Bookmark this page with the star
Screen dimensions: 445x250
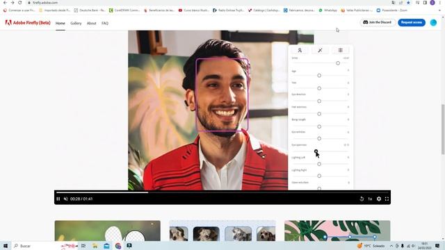pos(408,3)
